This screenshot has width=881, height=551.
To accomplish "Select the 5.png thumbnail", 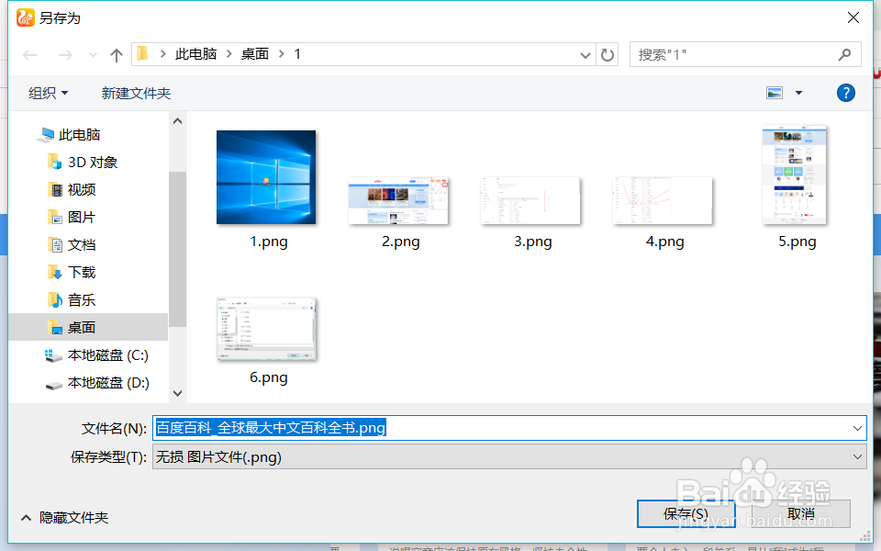I will (x=795, y=174).
